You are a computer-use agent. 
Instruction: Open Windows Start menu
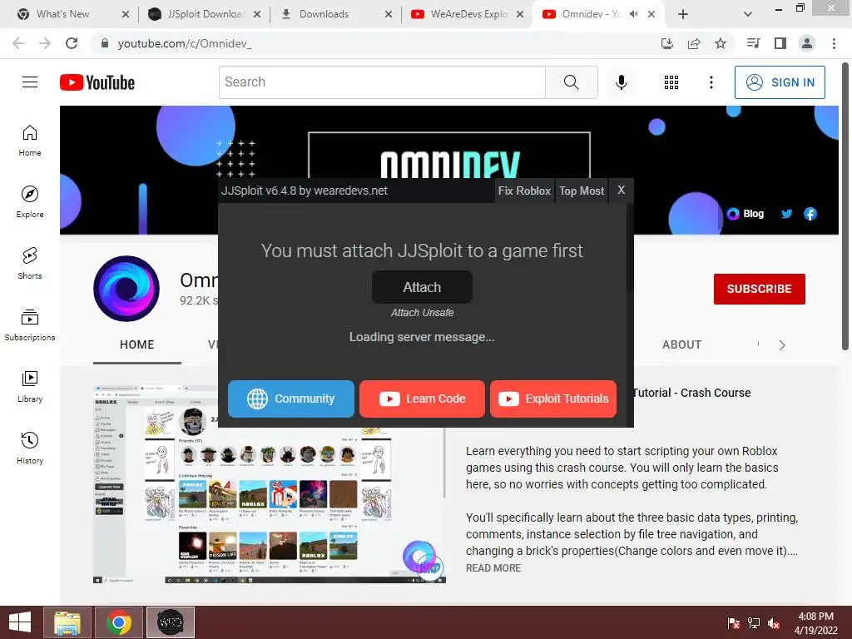coord(20,622)
